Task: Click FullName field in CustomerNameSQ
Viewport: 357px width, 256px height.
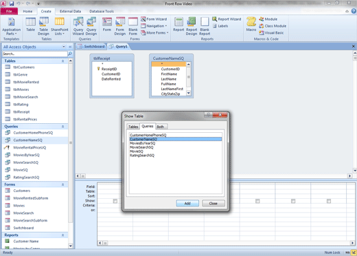Action: (168, 84)
